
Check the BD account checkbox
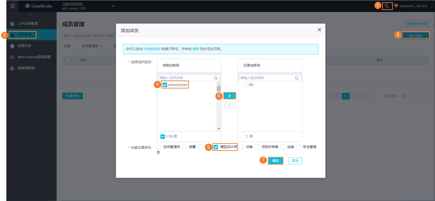click(x=246, y=85)
